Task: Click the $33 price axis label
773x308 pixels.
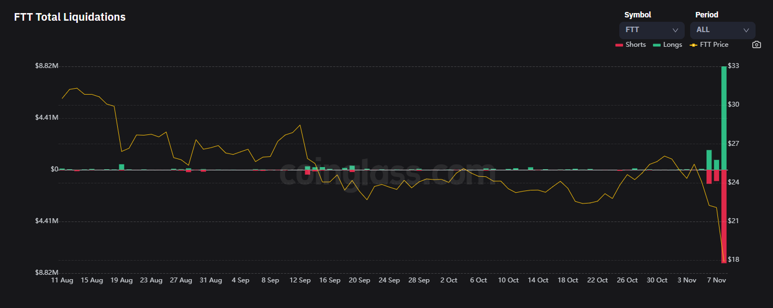Action: click(733, 66)
